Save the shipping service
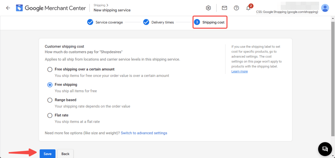Image resolution: width=335 pixels, height=158 pixels. point(47,154)
